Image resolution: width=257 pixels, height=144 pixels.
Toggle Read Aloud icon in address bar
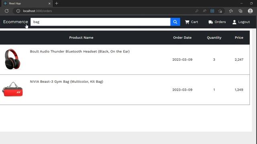pos(204,11)
